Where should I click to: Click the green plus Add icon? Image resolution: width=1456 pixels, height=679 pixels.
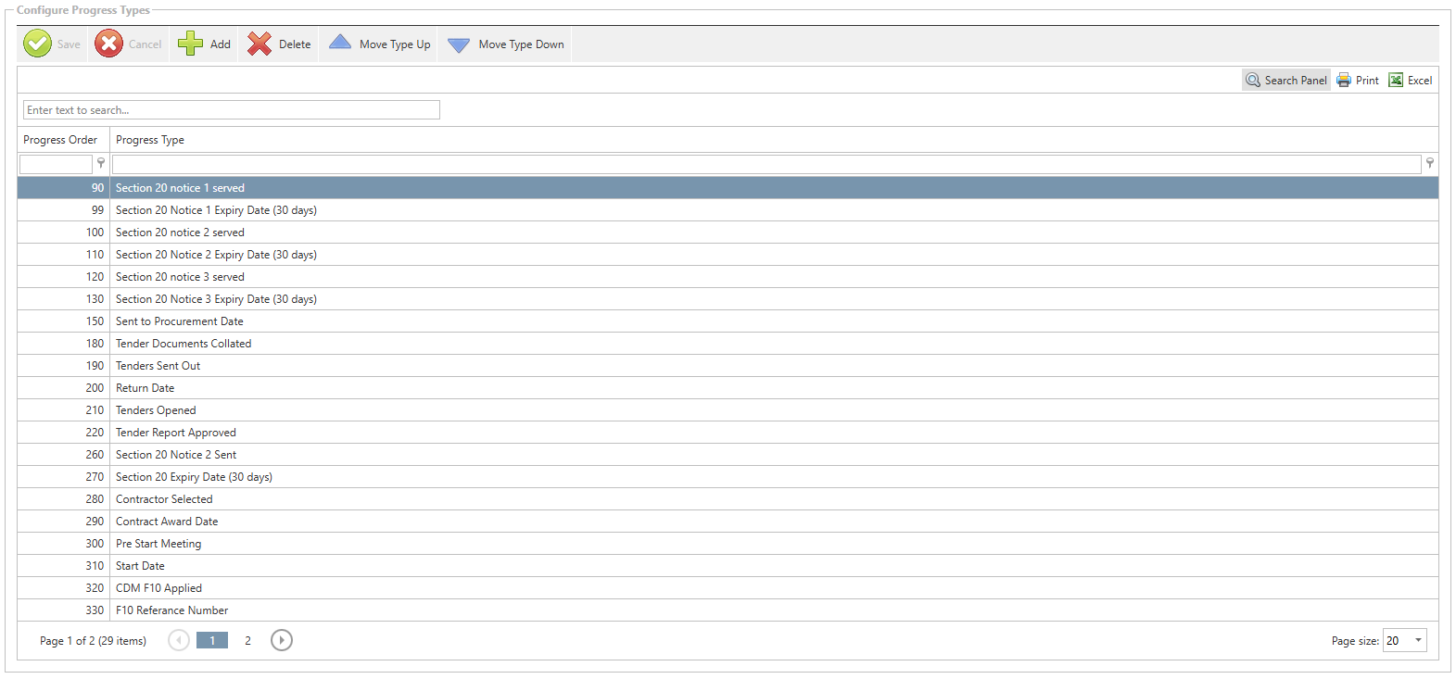(x=190, y=44)
